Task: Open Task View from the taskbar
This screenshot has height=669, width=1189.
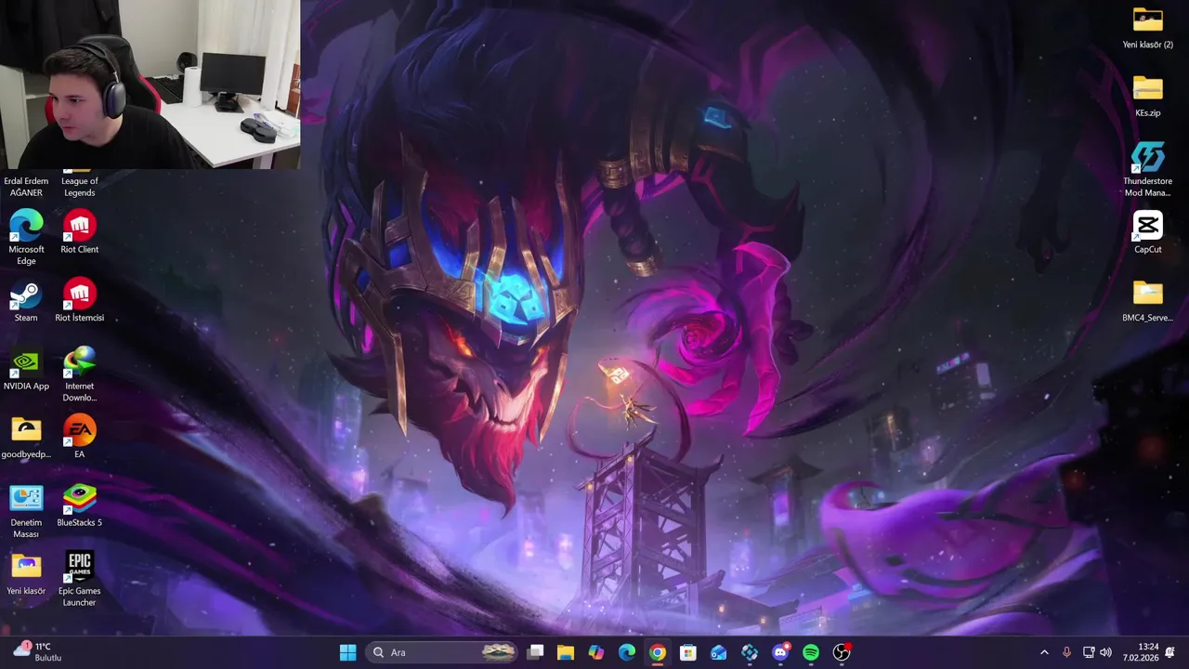Action: [535, 652]
